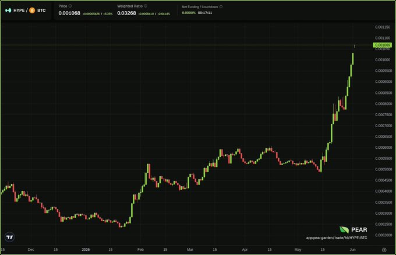Screen dimensions: 396x255
Task: Click the +5.35% price change text
Action: tap(108, 13)
